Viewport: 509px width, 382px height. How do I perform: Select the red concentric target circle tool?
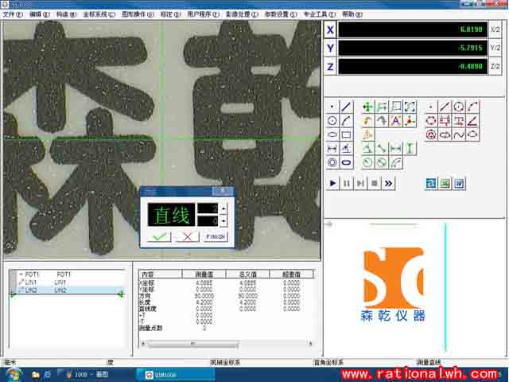pyautogui.click(x=430, y=134)
